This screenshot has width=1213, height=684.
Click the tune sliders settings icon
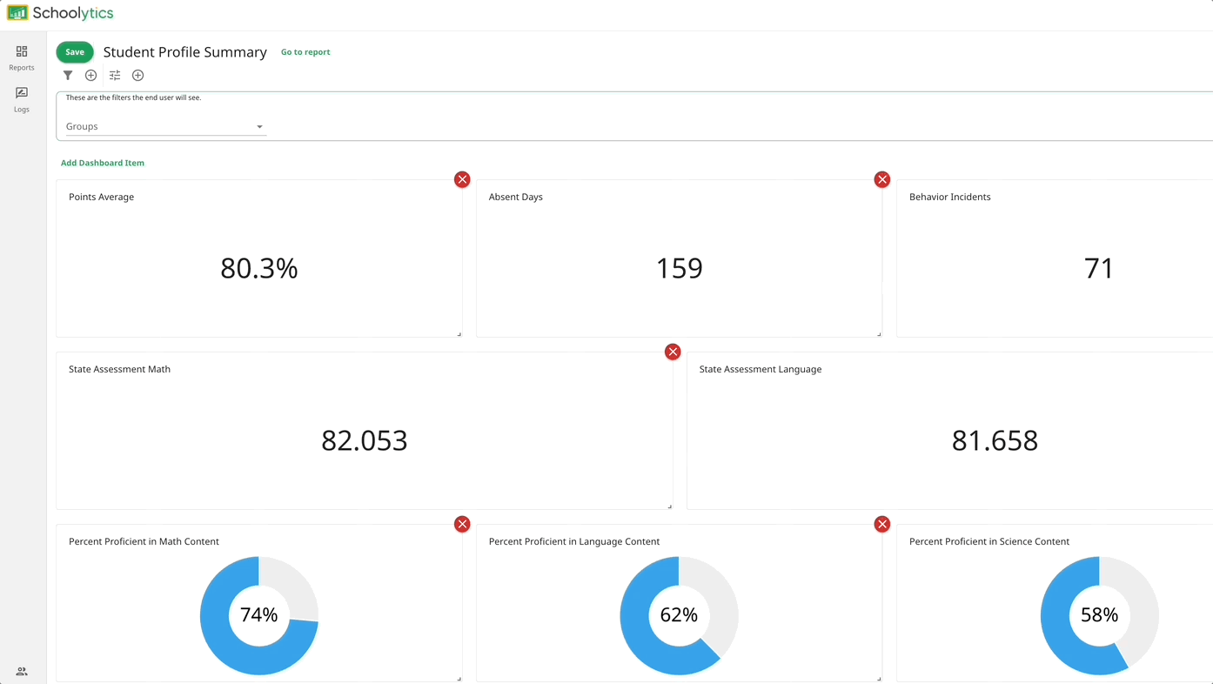coord(115,76)
